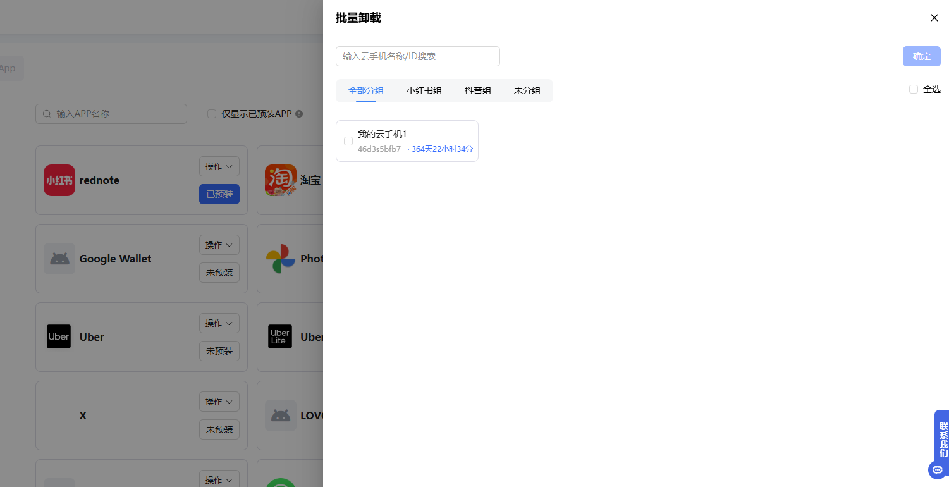Switch to the 小红书组 tab
The height and width of the screenshot is (487, 949).
[424, 90]
